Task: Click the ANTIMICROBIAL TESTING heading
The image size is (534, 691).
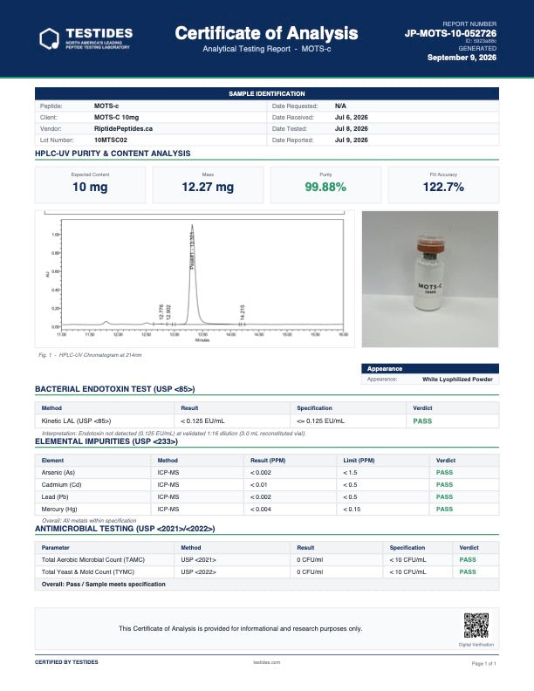Action: pos(125,529)
